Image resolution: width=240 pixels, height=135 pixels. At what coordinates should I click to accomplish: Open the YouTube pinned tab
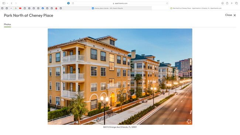(x=20, y=8)
